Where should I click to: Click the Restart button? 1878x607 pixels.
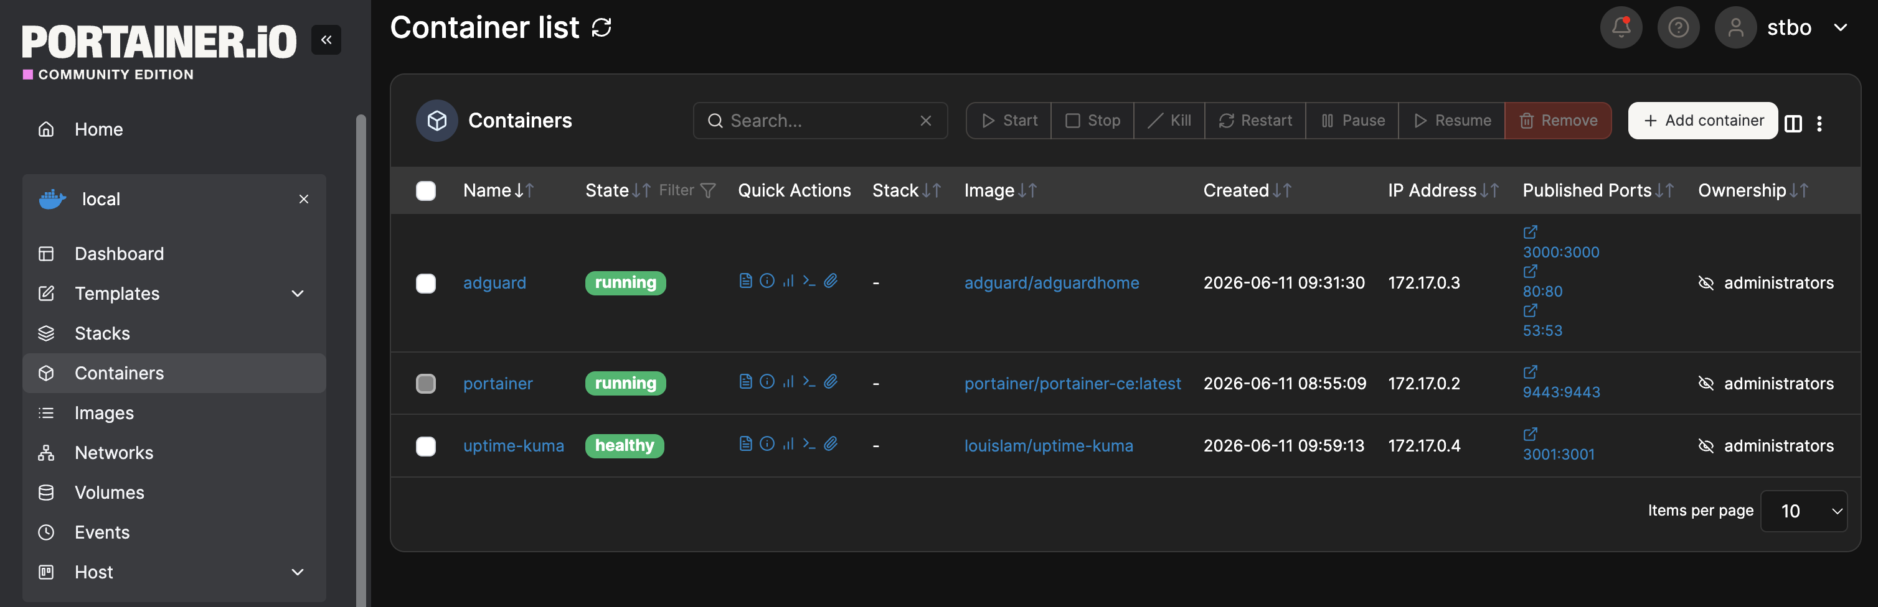tap(1255, 121)
